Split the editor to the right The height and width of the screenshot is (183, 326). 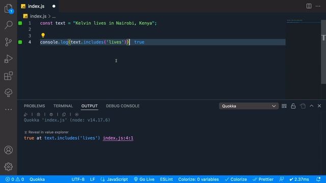click(309, 6)
